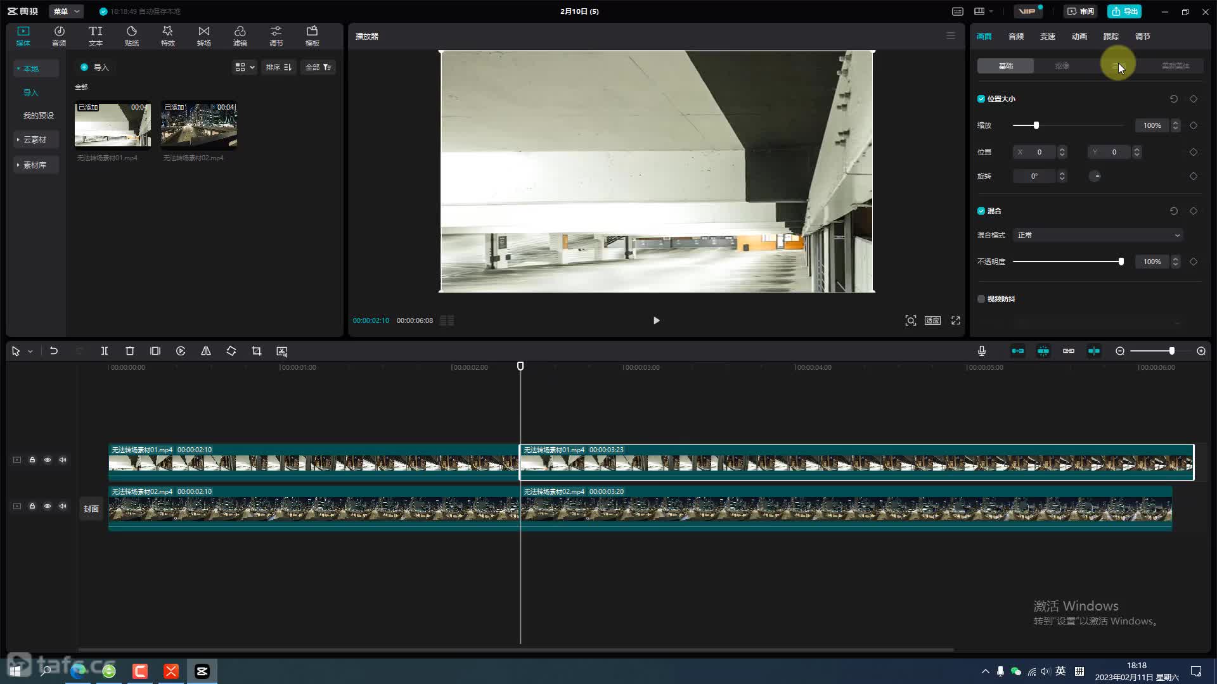Open the keyboard shortcuts icon in title bar

click(x=958, y=11)
